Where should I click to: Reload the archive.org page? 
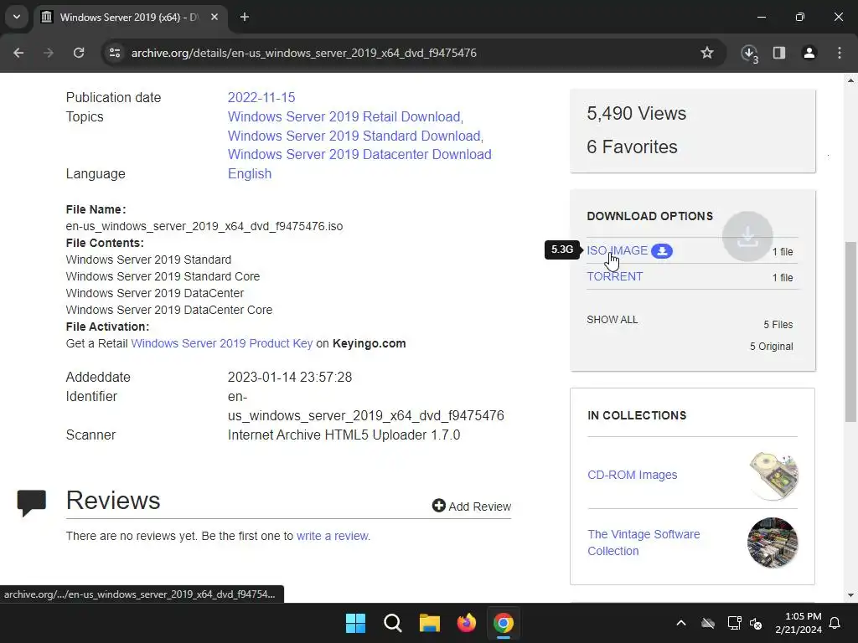pos(79,53)
